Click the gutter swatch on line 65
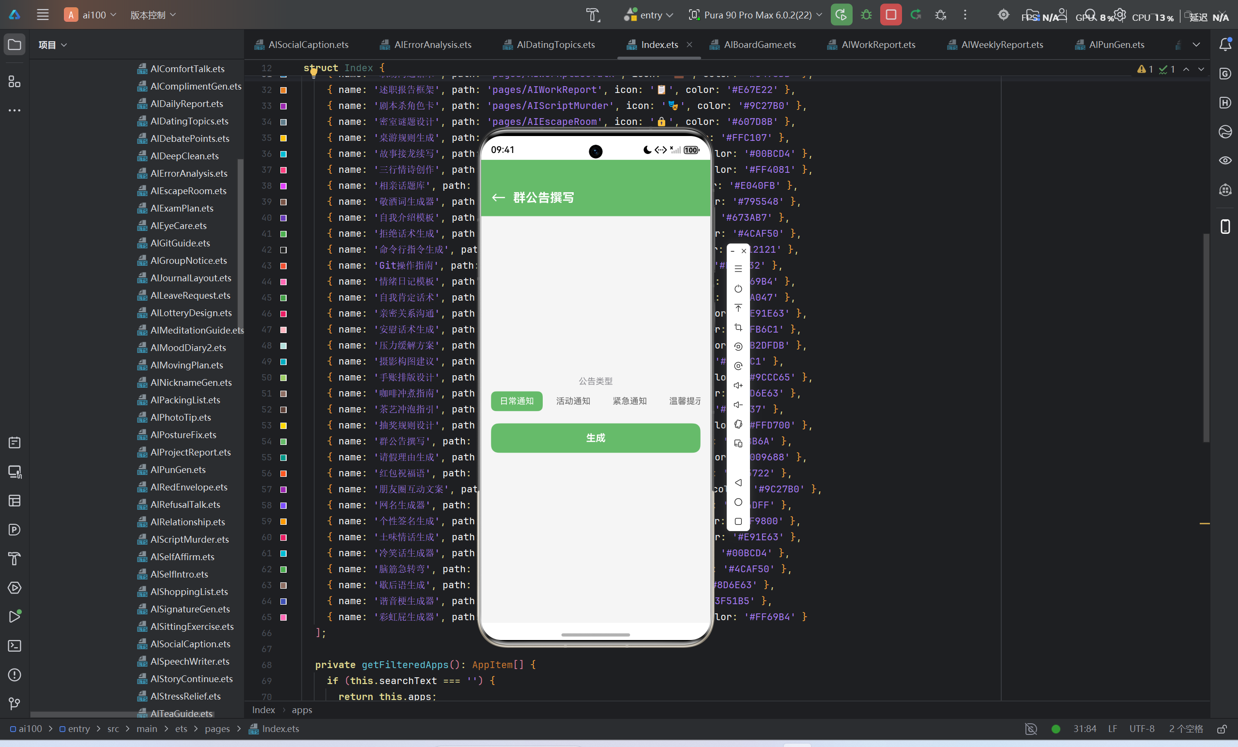The height and width of the screenshot is (747, 1238). click(283, 617)
